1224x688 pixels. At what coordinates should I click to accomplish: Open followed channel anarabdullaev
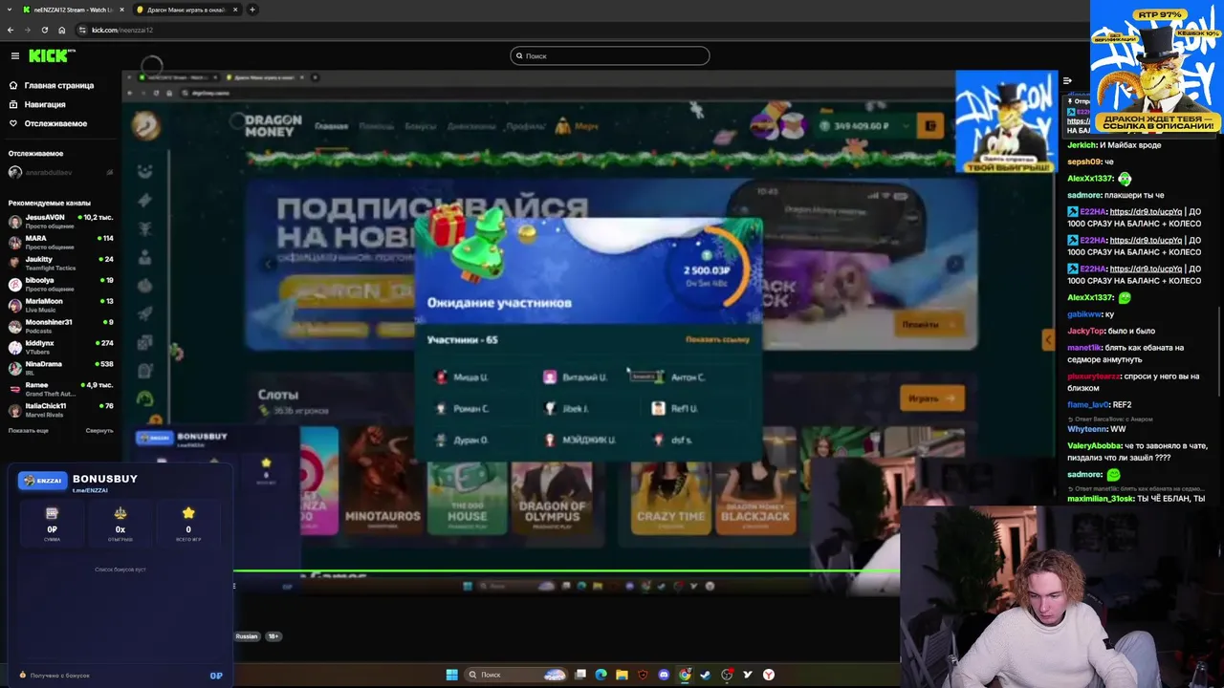61,172
